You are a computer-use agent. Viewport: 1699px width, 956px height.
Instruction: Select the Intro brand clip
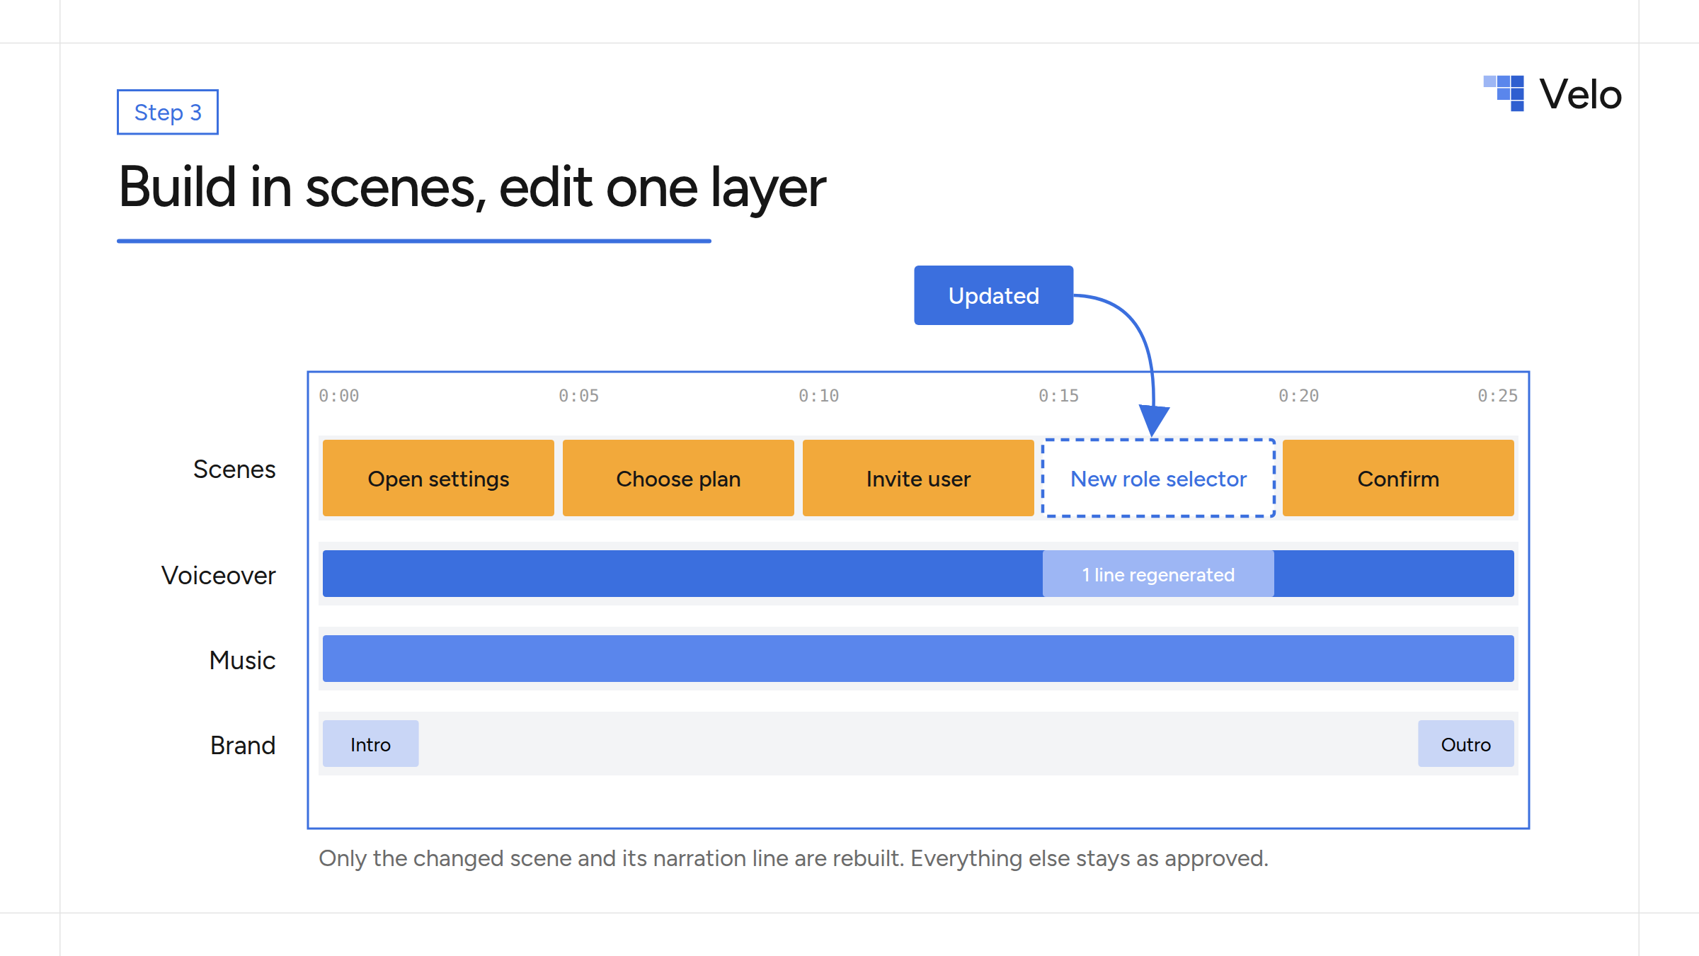[370, 744]
